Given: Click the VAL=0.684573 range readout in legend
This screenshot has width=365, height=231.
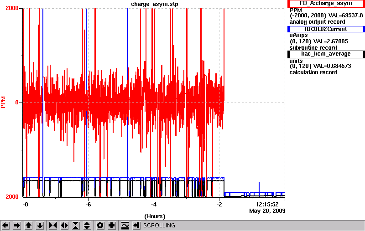Looking at the screenshot, I should click(320, 66).
